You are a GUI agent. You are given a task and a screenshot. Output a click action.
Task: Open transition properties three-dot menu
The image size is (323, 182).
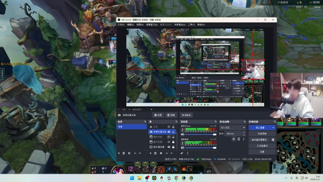[x=244, y=139]
